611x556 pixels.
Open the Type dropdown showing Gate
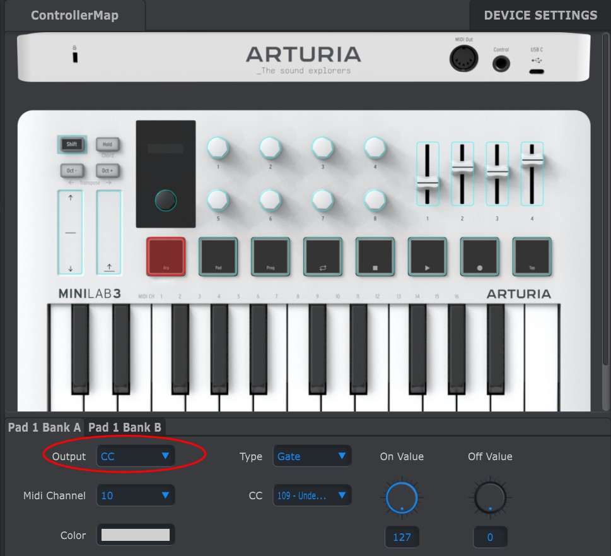pos(312,456)
